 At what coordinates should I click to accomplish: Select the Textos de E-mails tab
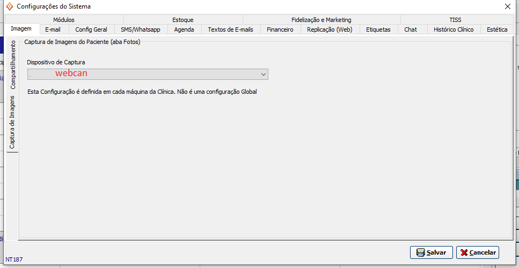pos(230,29)
